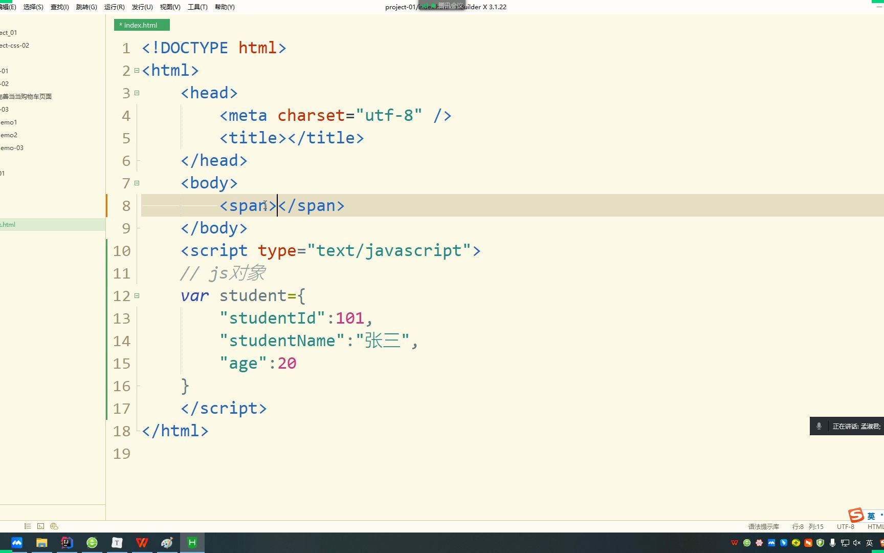Image resolution: width=884 pixels, height=553 pixels.
Task: Select the 当当购物车页面 project item
Action: click(x=26, y=96)
